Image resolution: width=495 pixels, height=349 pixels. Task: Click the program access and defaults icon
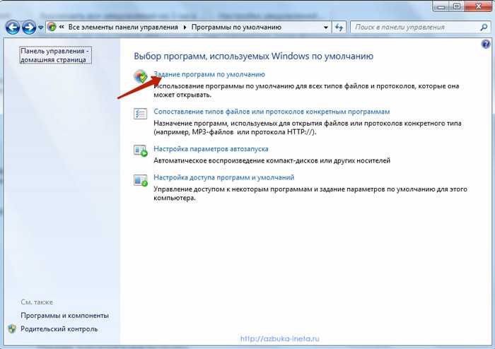tap(141, 180)
